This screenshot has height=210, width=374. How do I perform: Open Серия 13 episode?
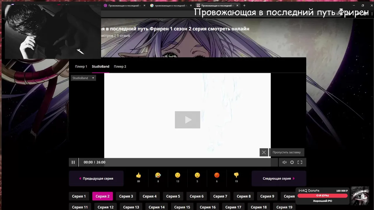[131, 207]
